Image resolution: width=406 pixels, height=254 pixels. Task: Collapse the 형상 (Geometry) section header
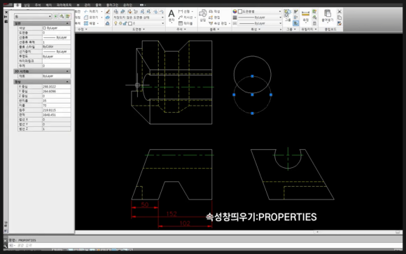[42, 82]
